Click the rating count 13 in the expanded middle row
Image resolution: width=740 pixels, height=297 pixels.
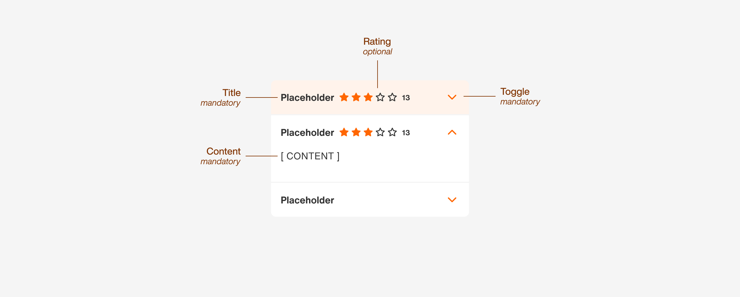(x=406, y=133)
